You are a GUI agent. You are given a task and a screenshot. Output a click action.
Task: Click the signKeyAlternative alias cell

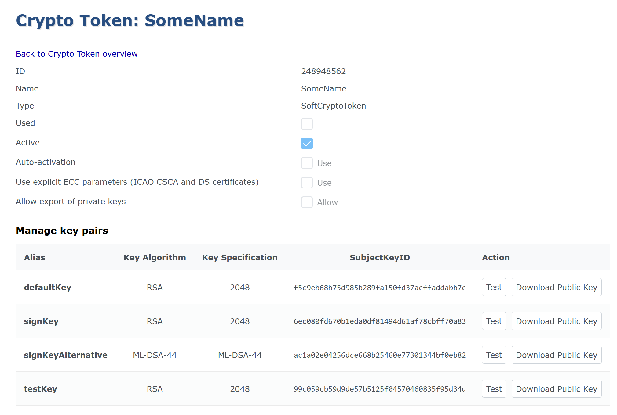coord(66,355)
